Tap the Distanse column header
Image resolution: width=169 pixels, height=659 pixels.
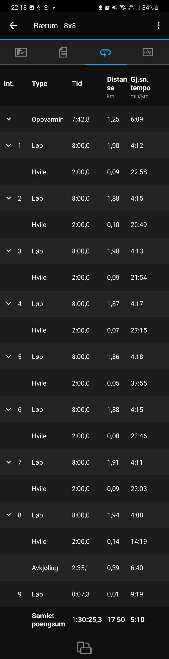(x=117, y=84)
